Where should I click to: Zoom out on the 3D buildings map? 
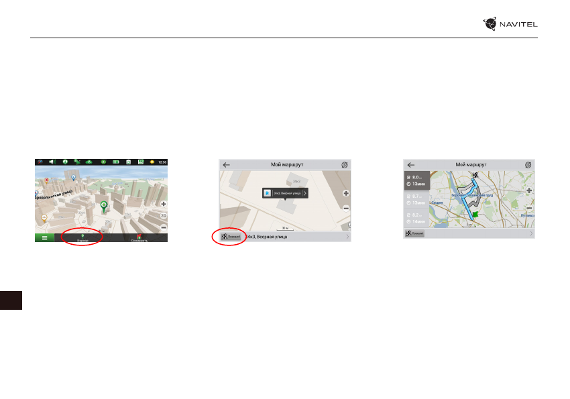tap(163, 227)
